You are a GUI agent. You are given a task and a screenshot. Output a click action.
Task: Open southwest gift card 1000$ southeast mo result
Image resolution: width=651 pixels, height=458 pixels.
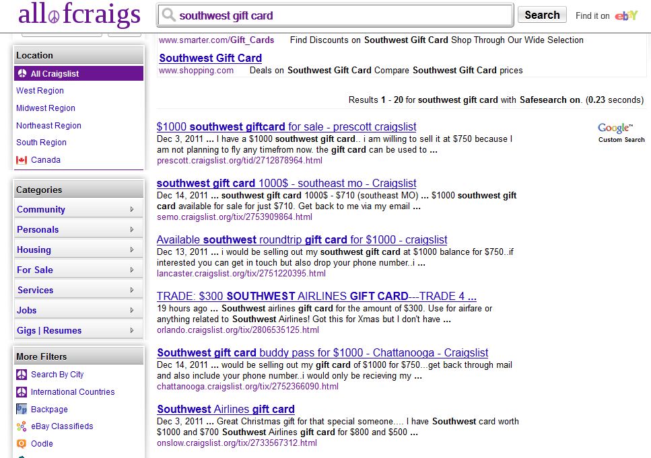287,183
